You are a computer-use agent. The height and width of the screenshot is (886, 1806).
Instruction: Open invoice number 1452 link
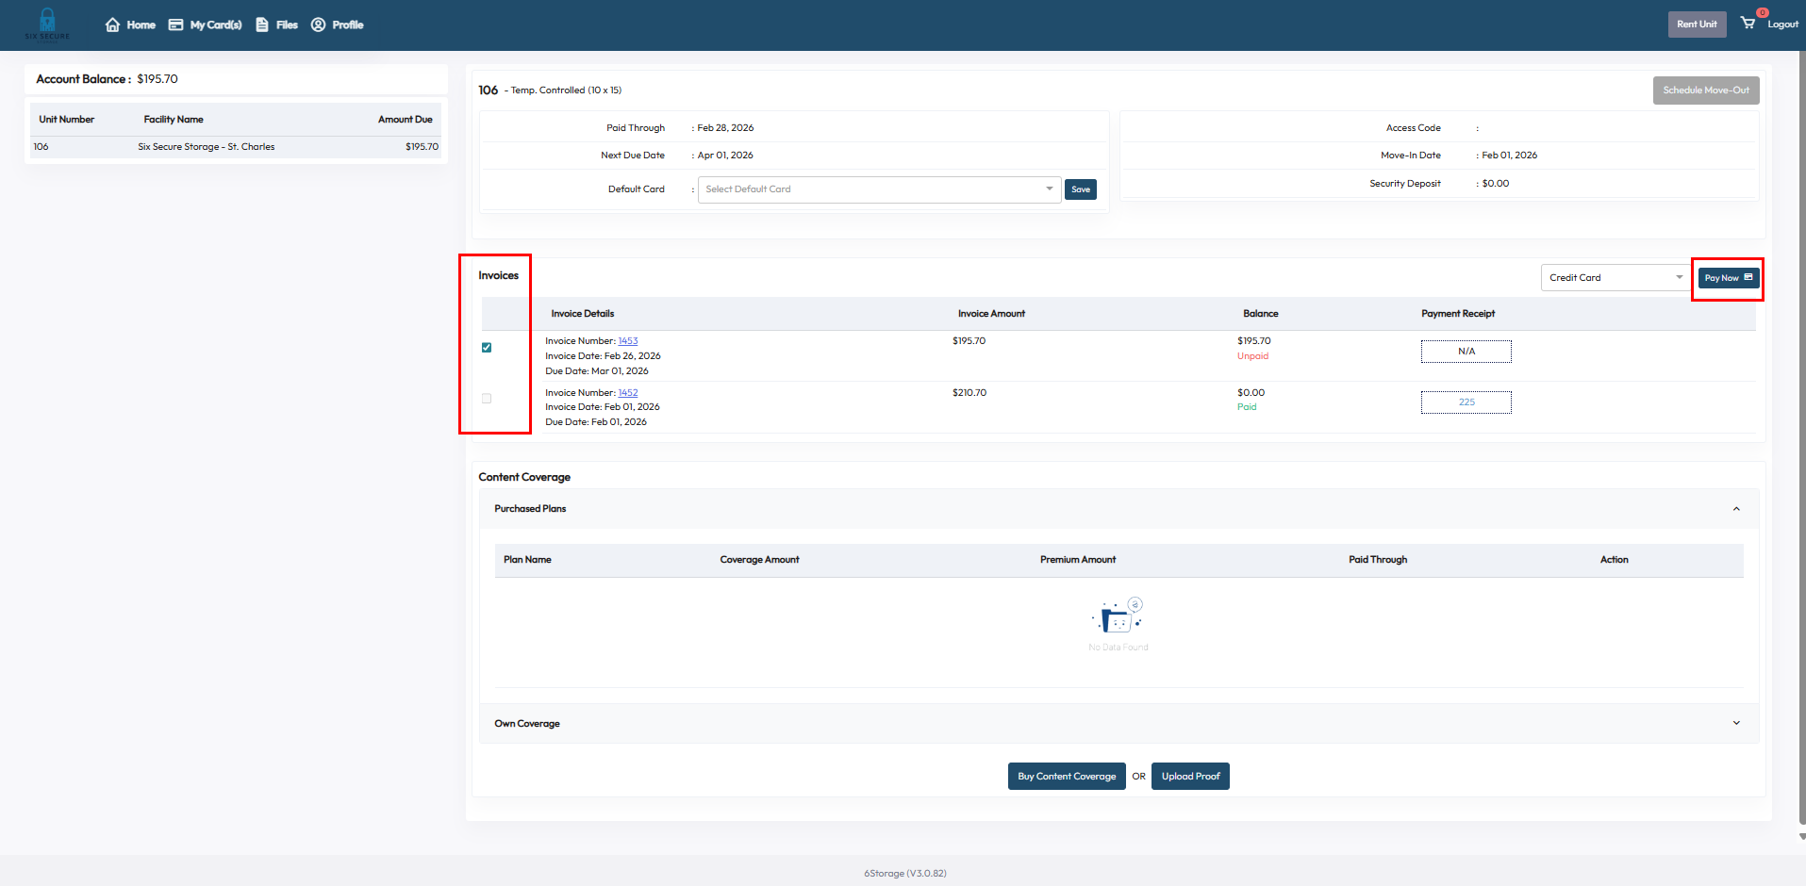click(x=628, y=393)
